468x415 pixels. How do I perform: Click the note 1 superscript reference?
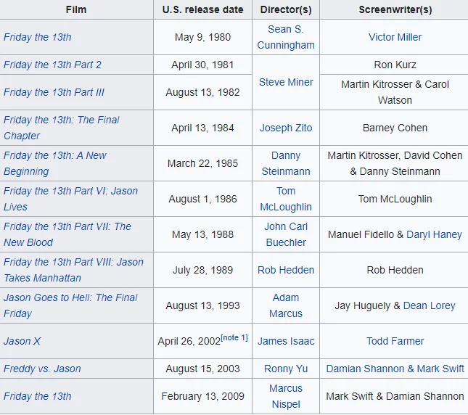234,337
